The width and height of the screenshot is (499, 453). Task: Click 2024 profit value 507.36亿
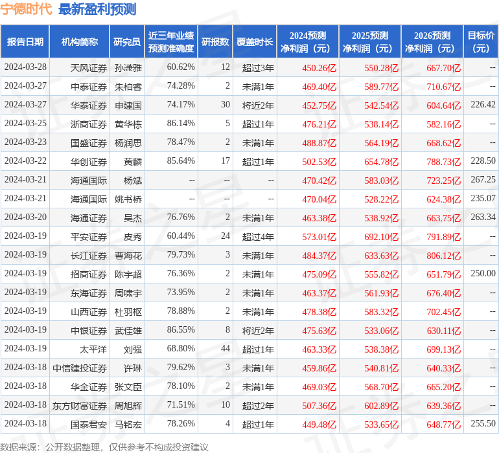(319, 406)
